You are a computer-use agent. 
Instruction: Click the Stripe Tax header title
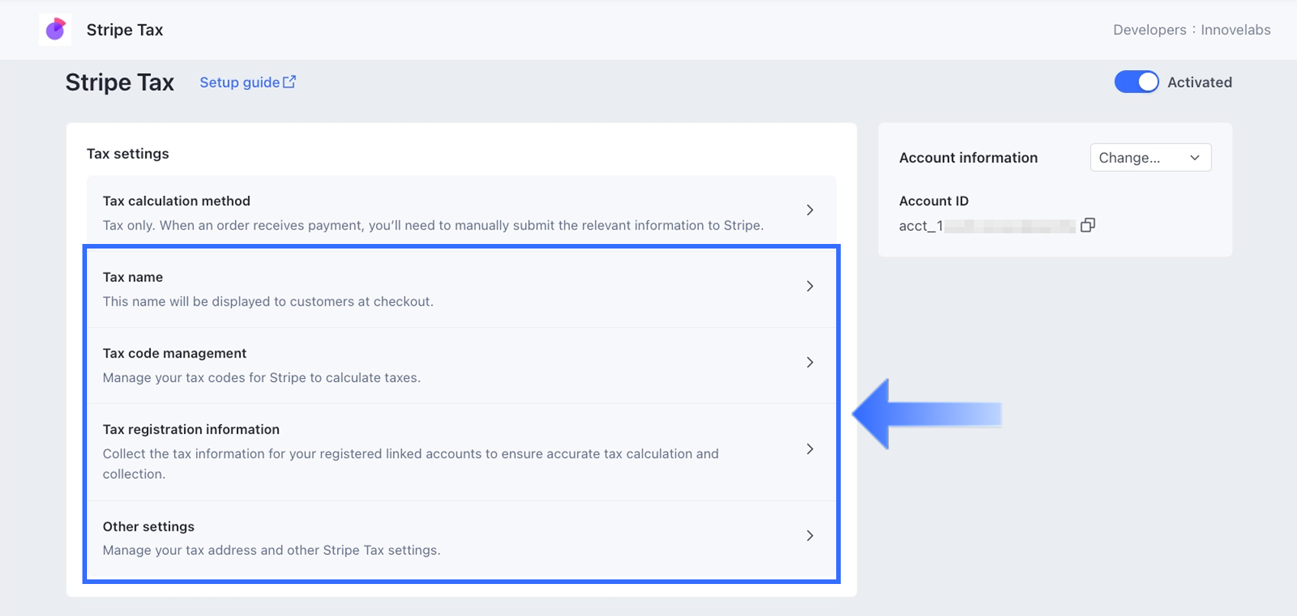124,30
